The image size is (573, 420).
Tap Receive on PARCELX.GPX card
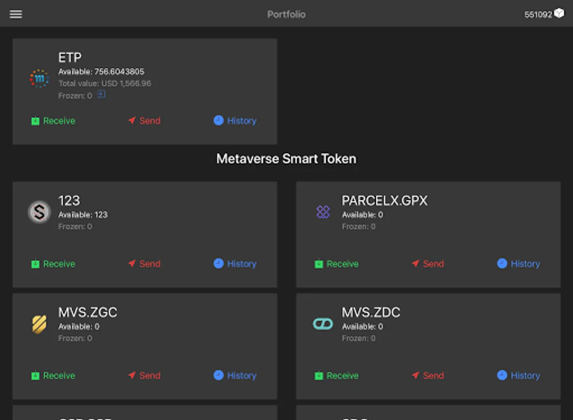coord(337,264)
